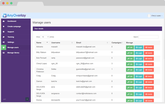Delete the Bob Perrault user

tap(149, 59)
